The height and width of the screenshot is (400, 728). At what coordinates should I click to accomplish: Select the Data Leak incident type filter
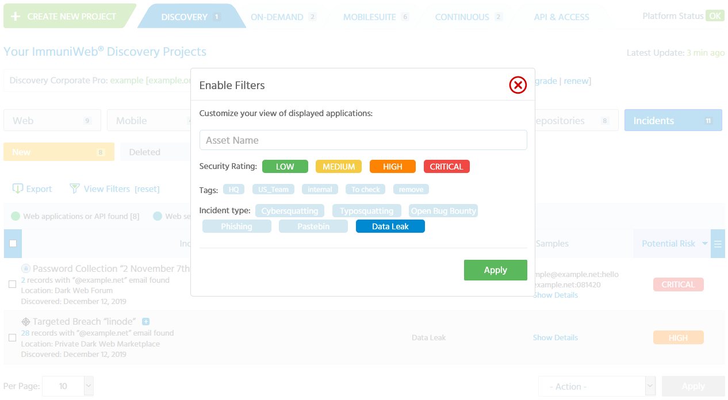click(390, 226)
